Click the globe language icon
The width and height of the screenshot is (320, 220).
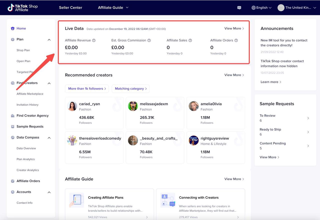click(x=253, y=8)
